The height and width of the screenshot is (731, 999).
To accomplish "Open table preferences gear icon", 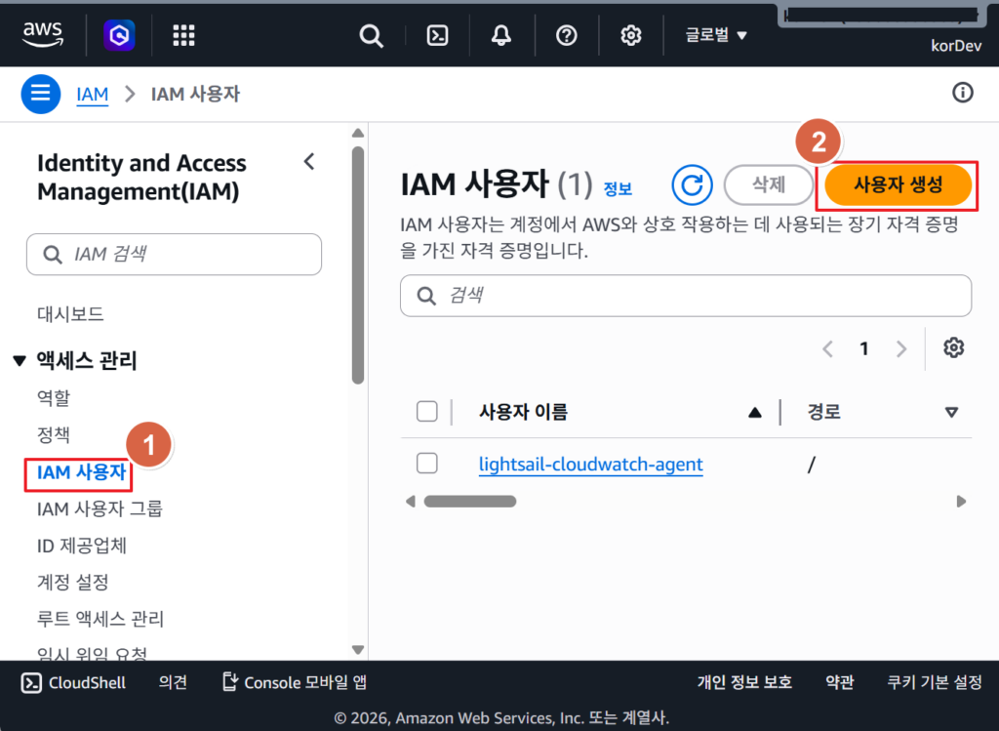I will pyautogui.click(x=953, y=348).
